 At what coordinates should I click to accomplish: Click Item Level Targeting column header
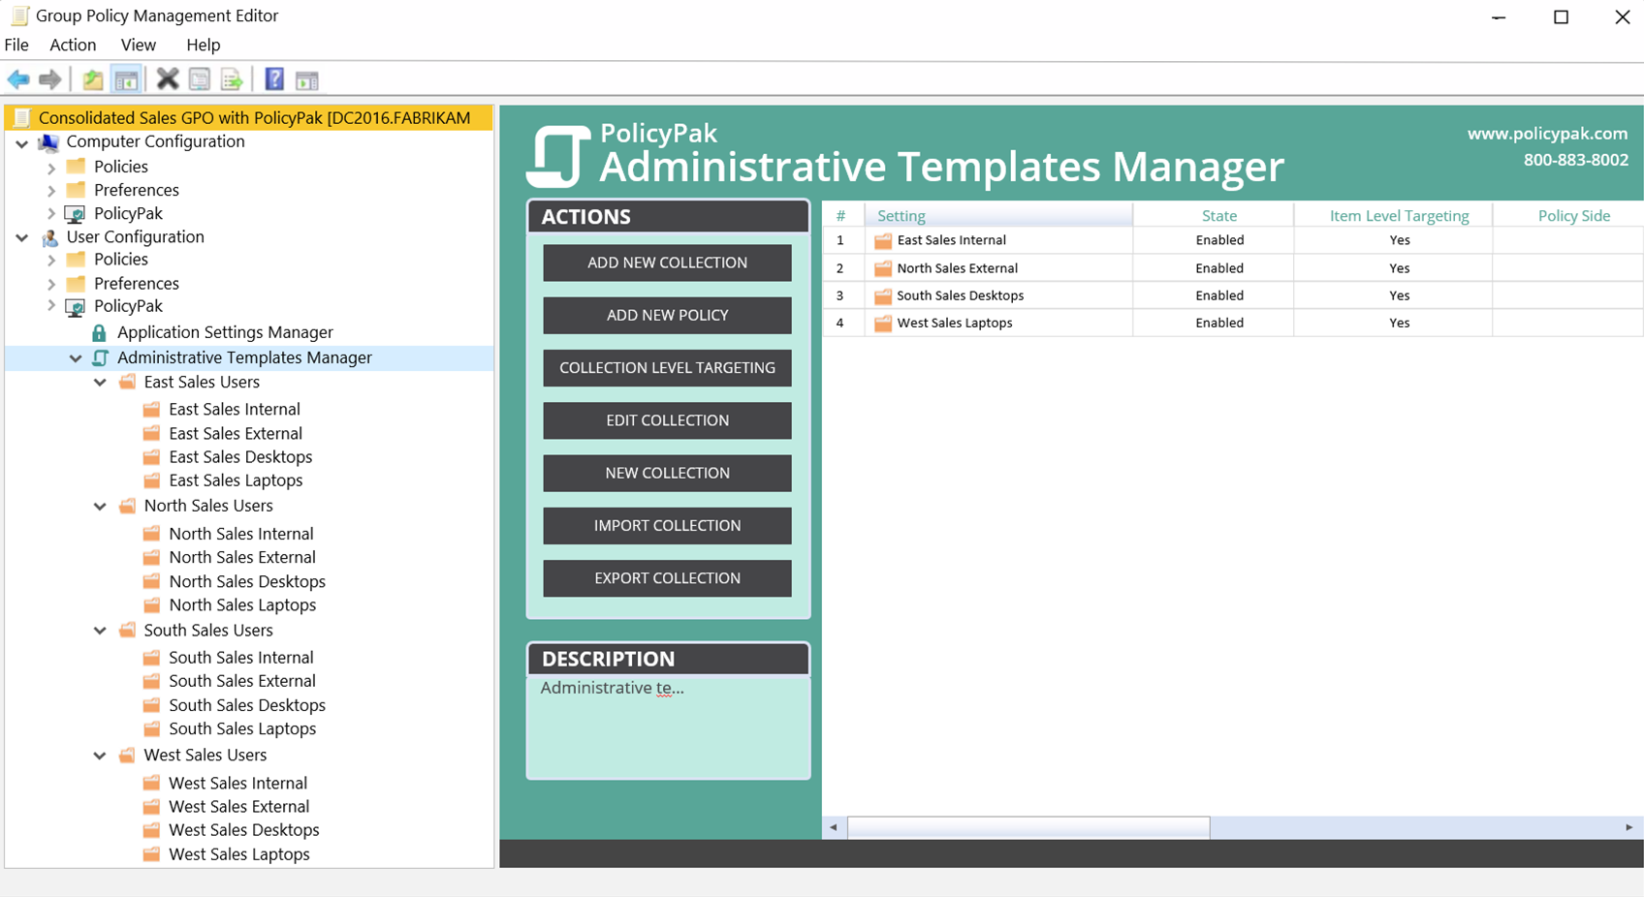[x=1393, y=215]
